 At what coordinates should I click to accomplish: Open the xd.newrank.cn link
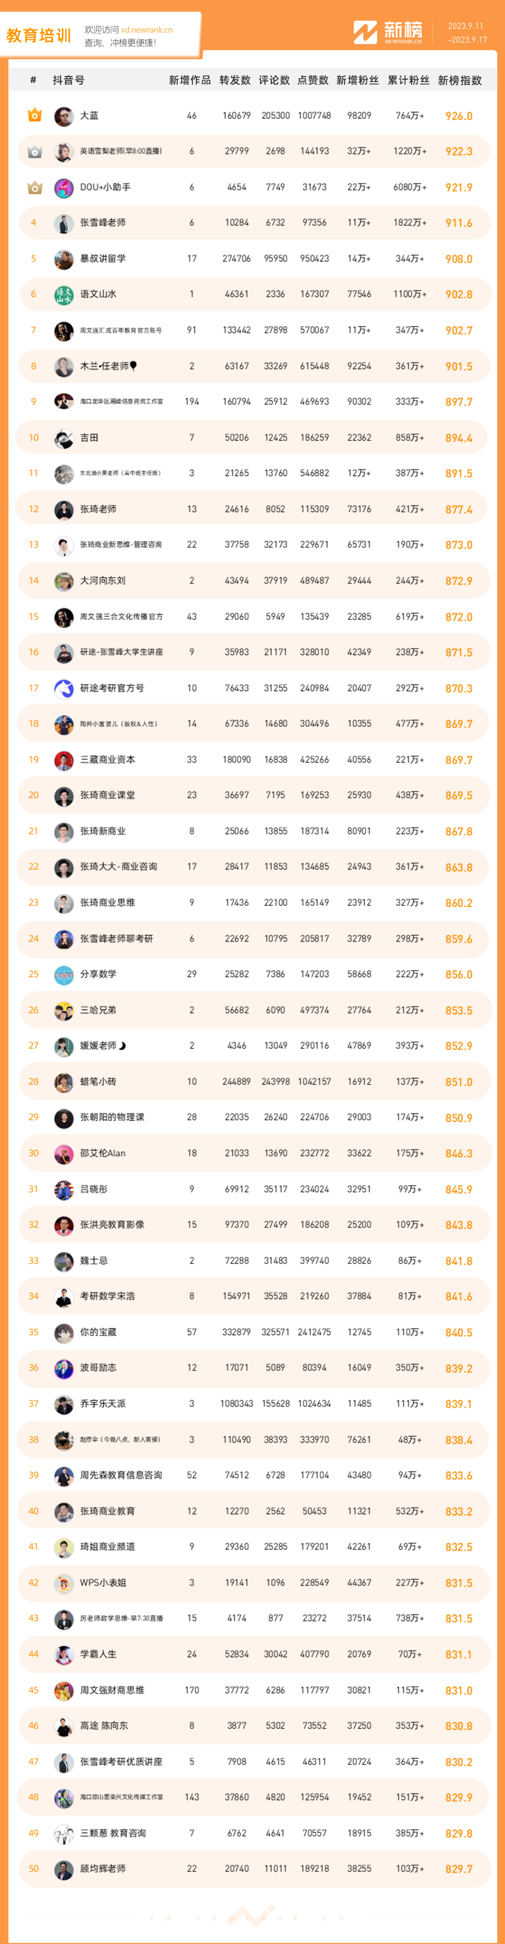147,30
